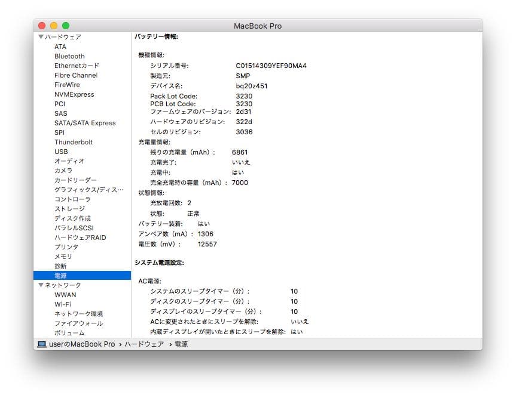Select the highlighted 電源 item
Viewport: 516px width, 398px height.
point(82,276)
